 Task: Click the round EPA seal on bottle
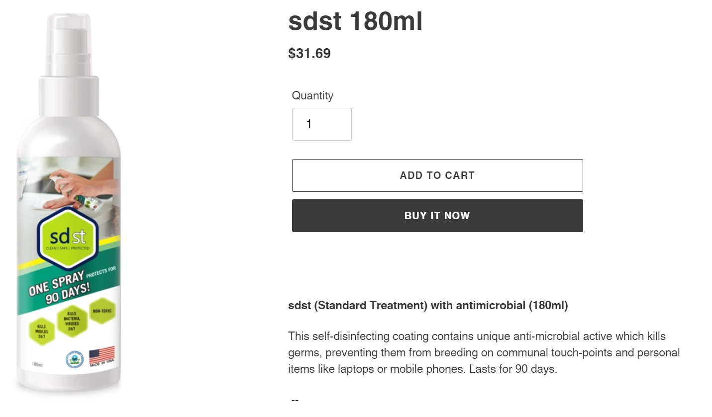click(75, 359)
